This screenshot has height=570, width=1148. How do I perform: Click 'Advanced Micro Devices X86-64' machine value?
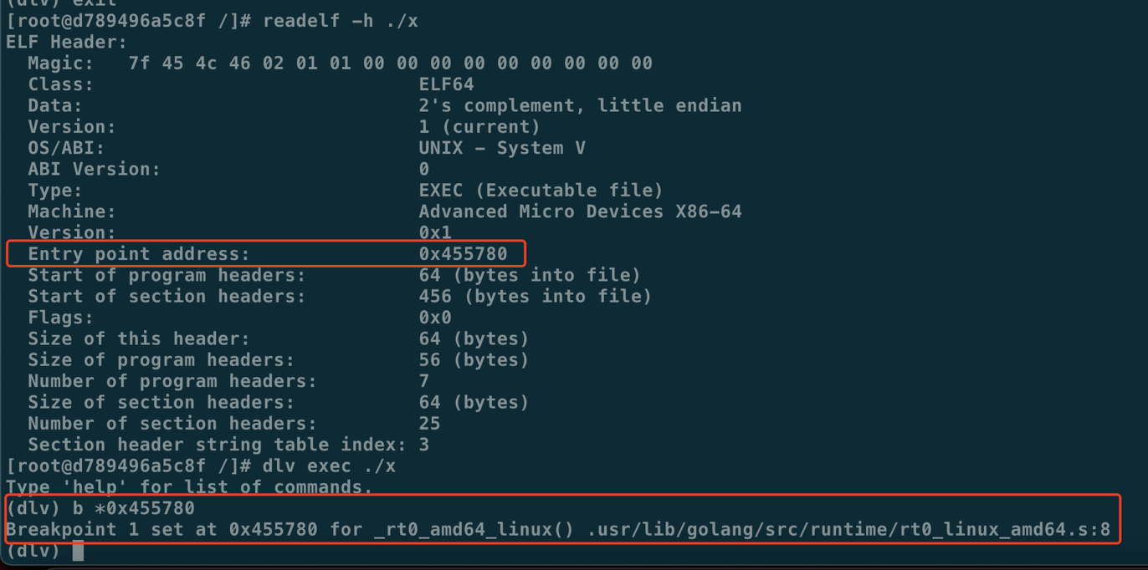[x=580, y=211]
